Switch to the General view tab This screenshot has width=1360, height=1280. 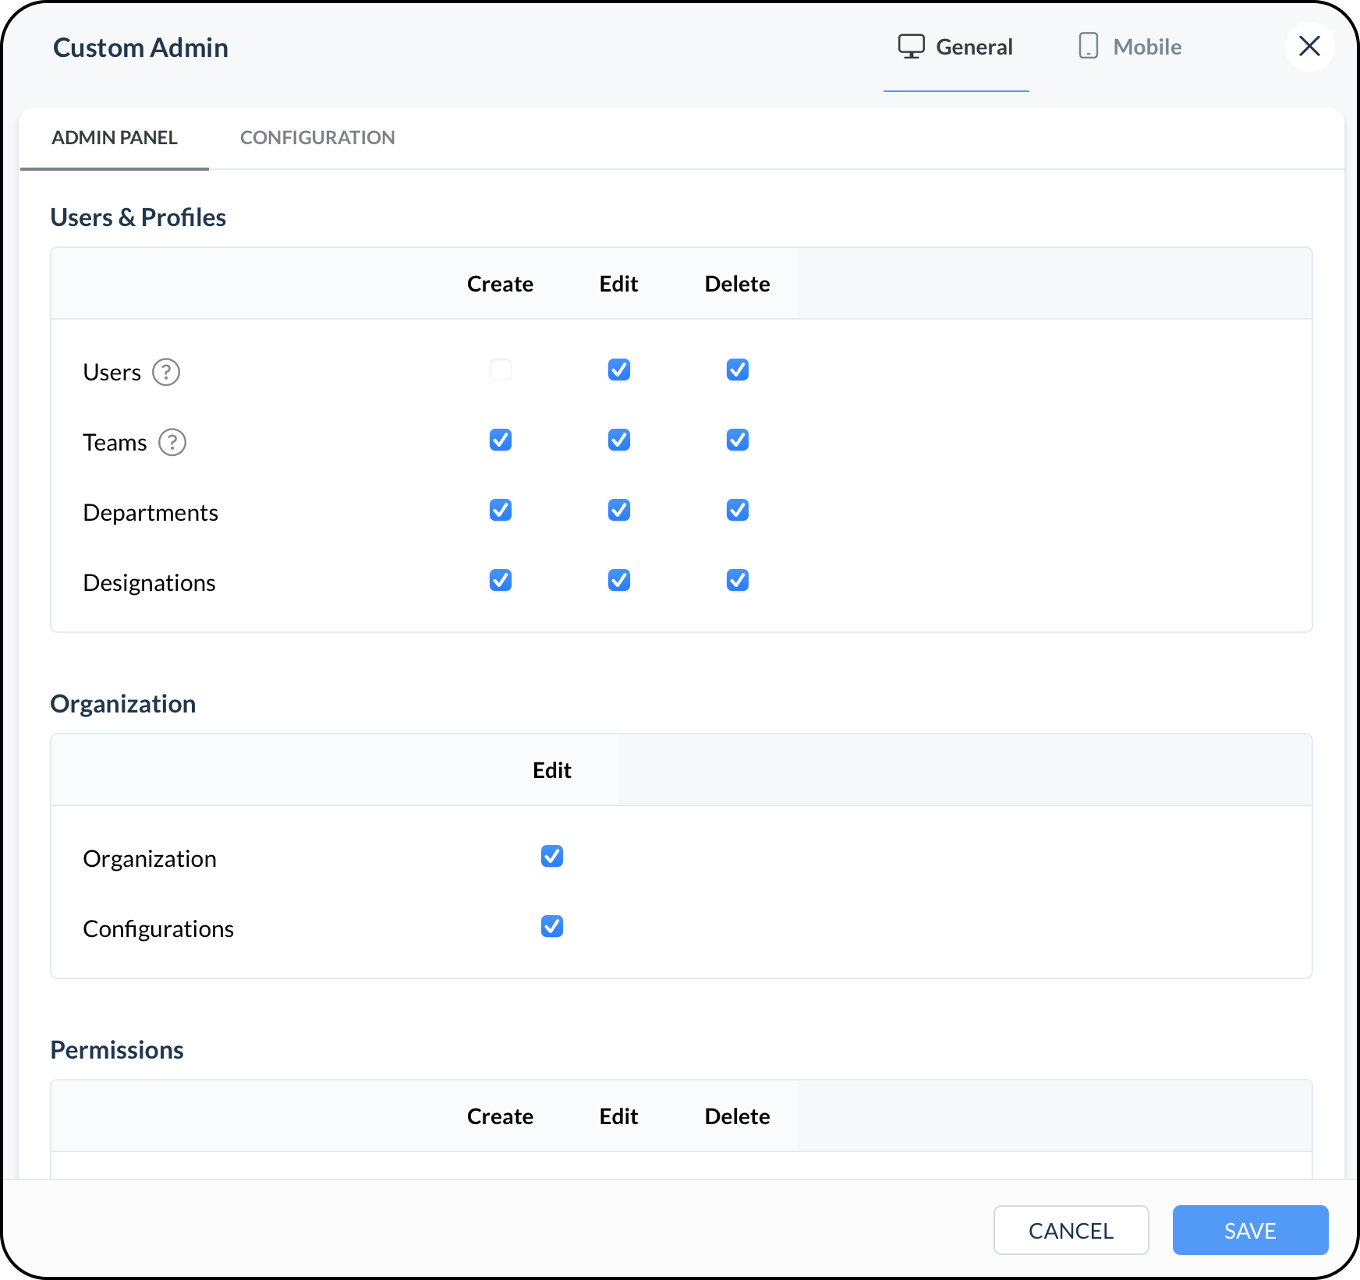pyautogui.click(x=956, y=47)
